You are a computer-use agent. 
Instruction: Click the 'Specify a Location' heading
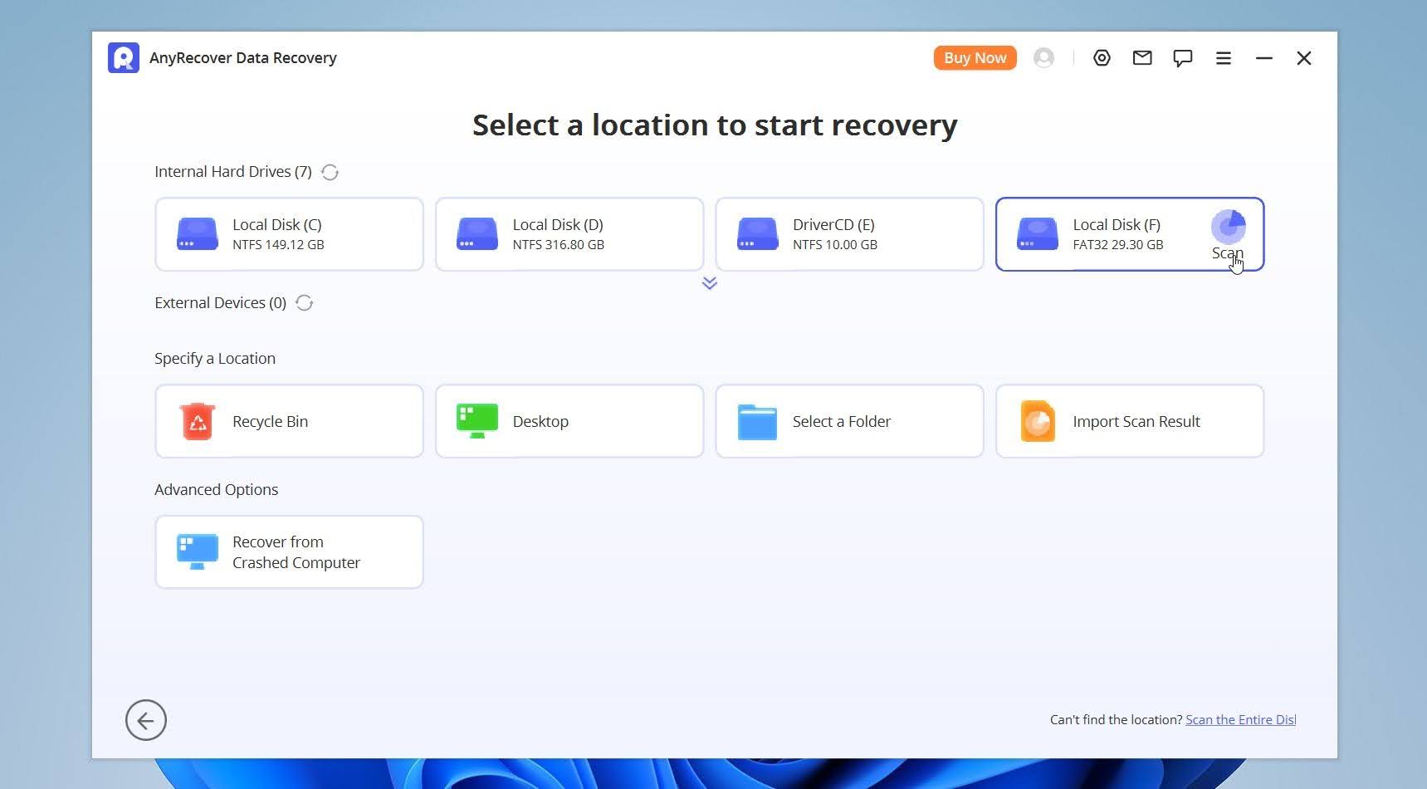pos(215,359)
